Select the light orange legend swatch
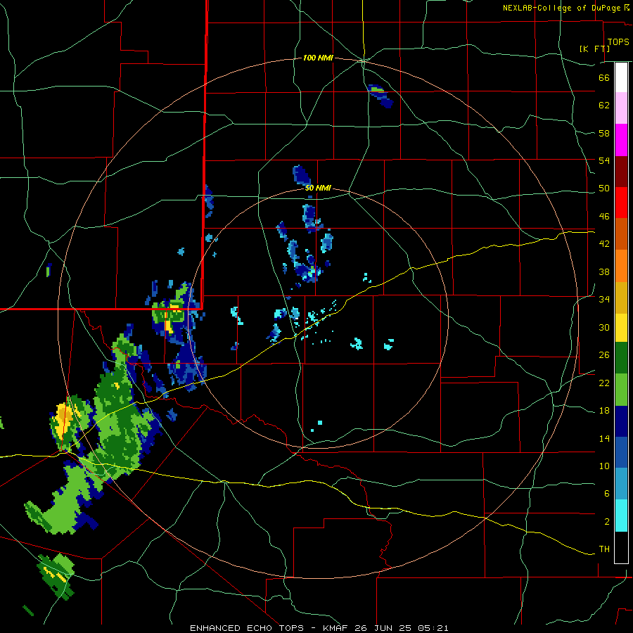Screen dimensions: 633x633 tap(621, 266)
